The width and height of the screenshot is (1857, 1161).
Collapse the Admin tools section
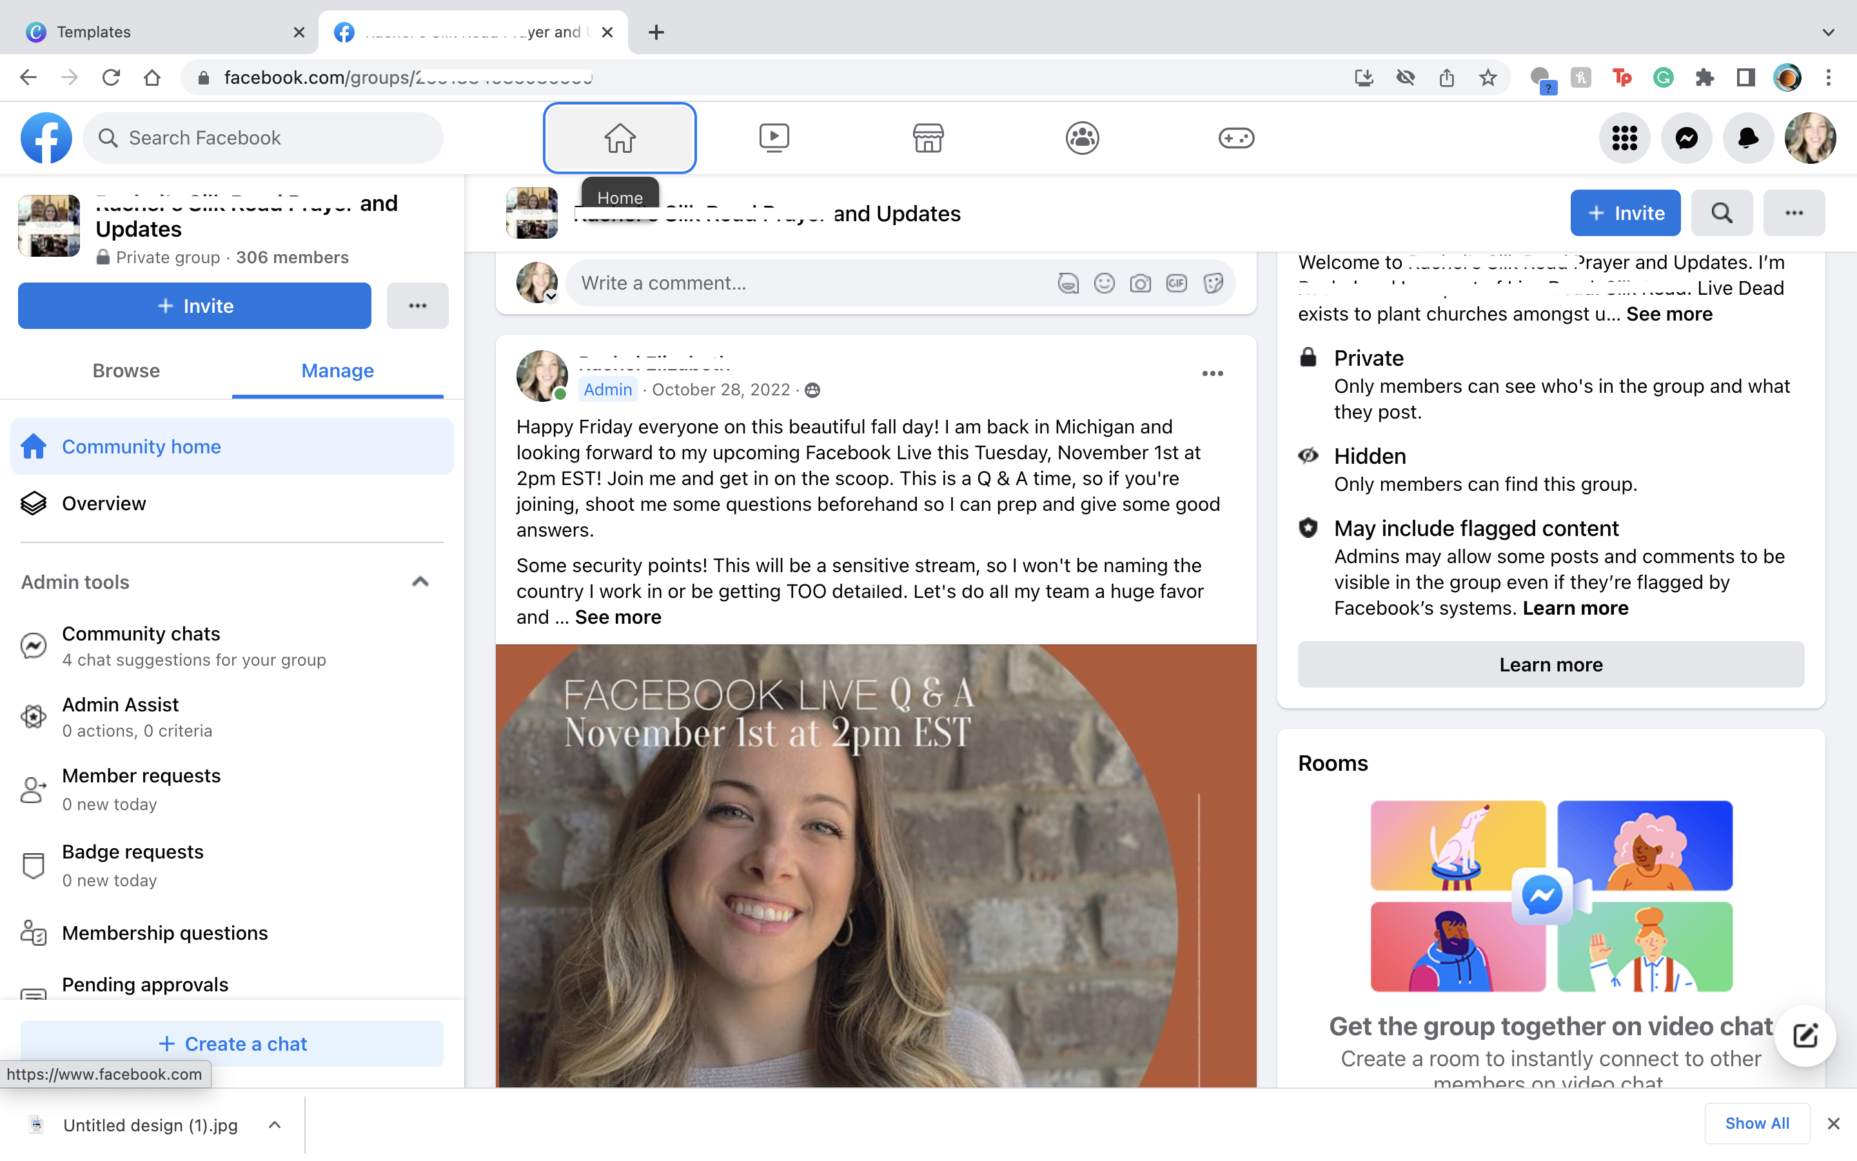click(420, 582)
